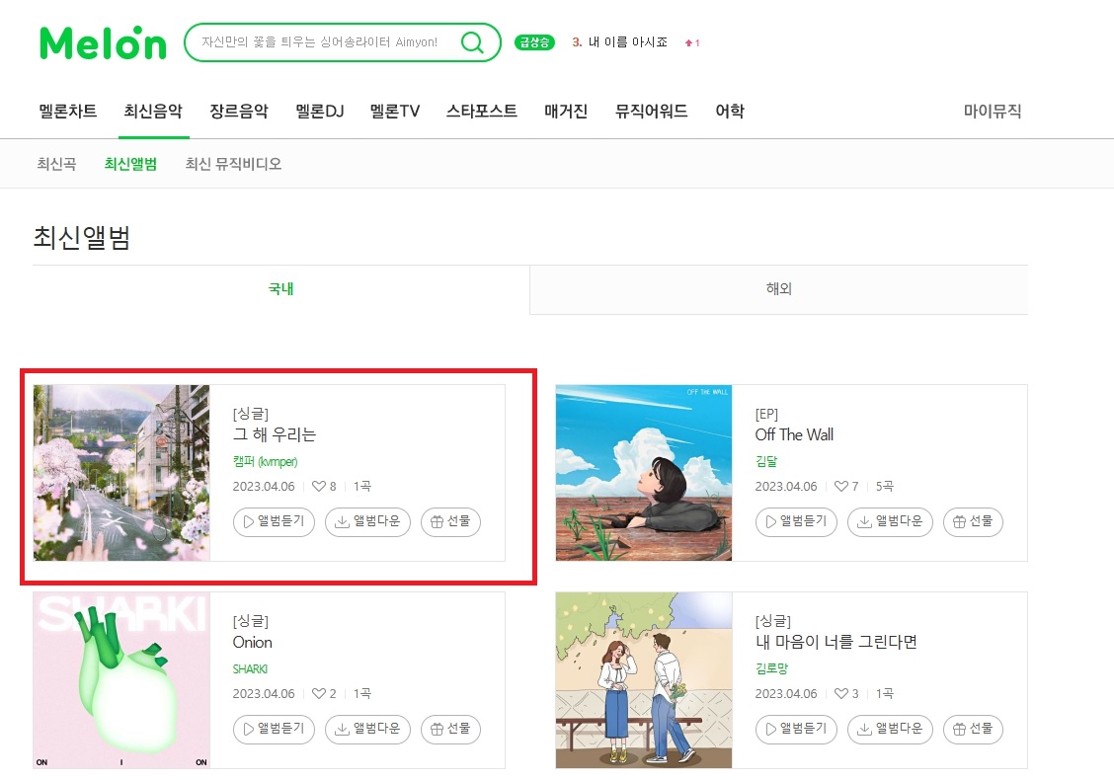
Task: Open the 매거진 menu
Action: [566, 112]
